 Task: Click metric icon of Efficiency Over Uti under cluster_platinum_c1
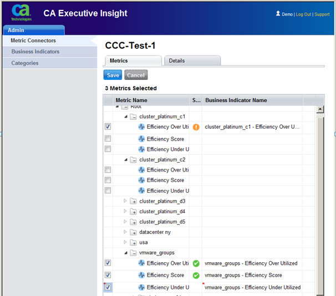pos(141,127)
